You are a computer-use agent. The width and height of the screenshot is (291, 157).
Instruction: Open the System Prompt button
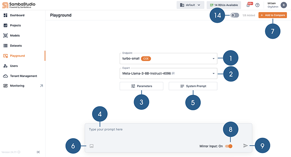pyautogui.click(x=193, y=86)
